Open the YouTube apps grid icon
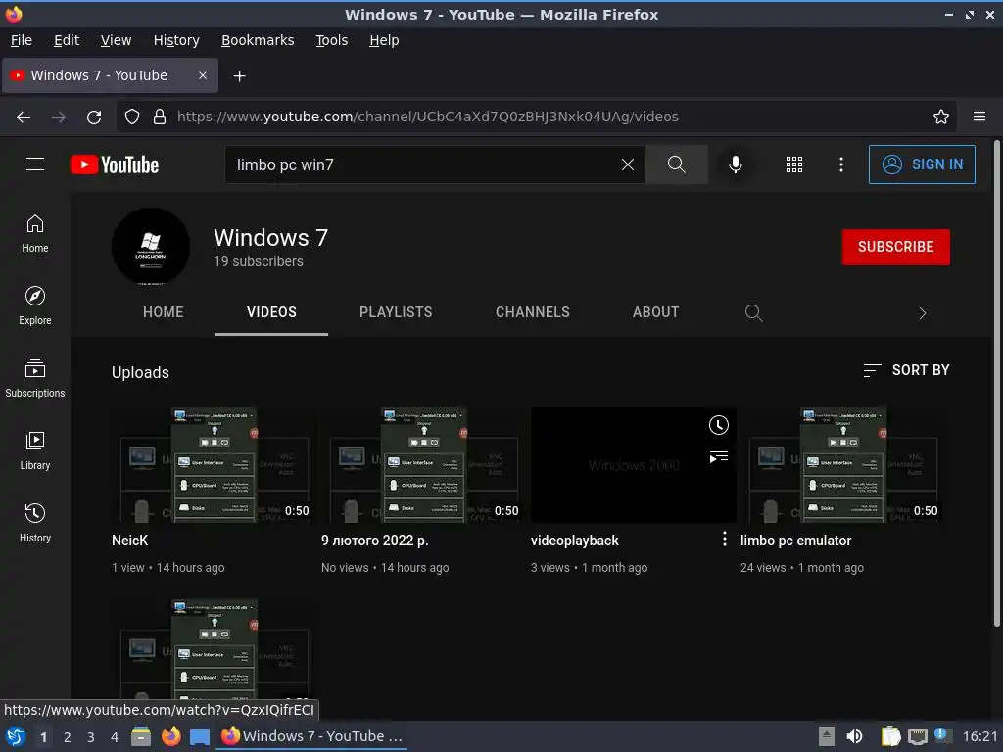1003x752 pixels. click(793, 164)
